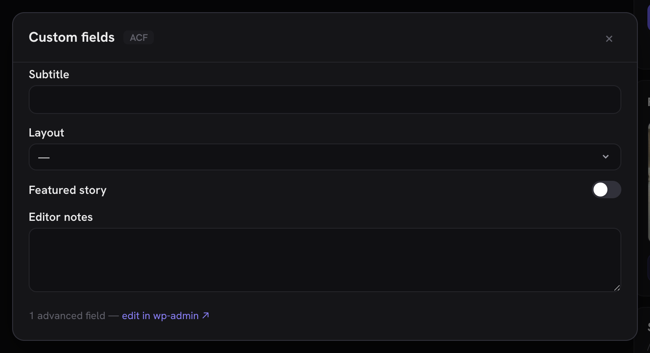Select the dash placeholder in Layout
650x353 pixels.
pos(44,157)
